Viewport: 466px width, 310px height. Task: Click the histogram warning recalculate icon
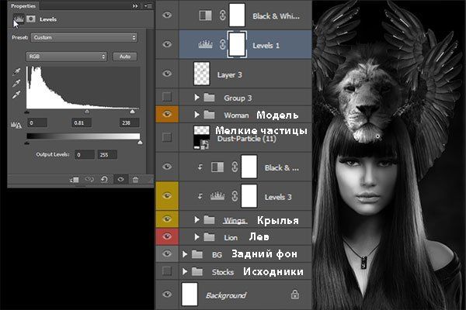[16, 125]
